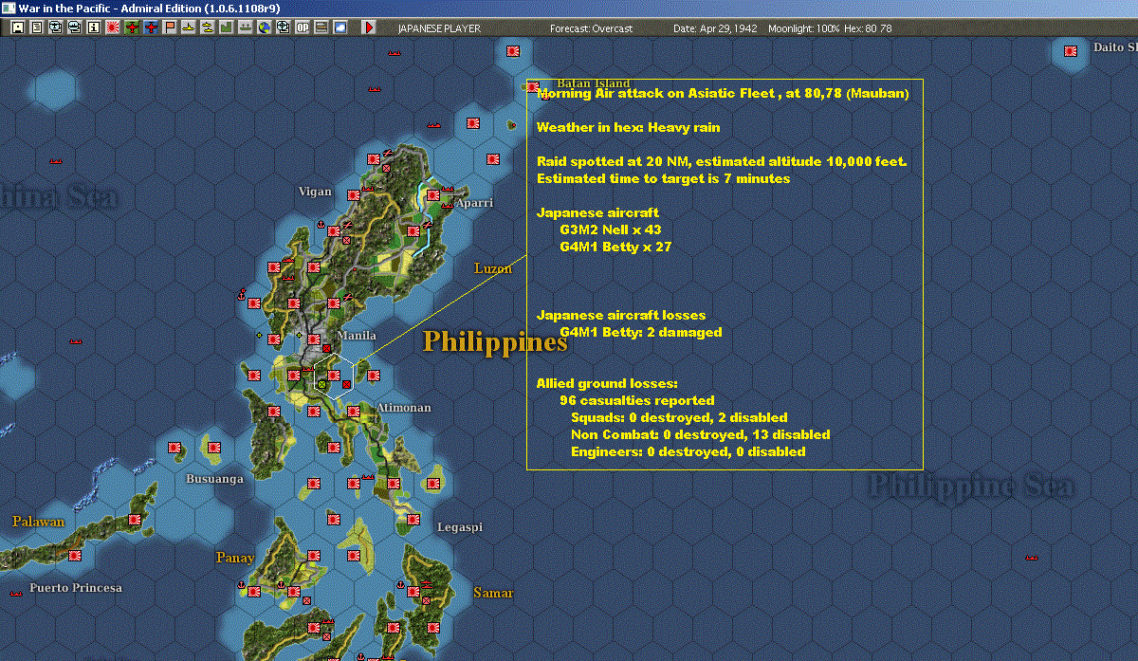This screenshot has height=661, width=1138.
Task: Click red square marker beside Manila
Action: [326, 348]
